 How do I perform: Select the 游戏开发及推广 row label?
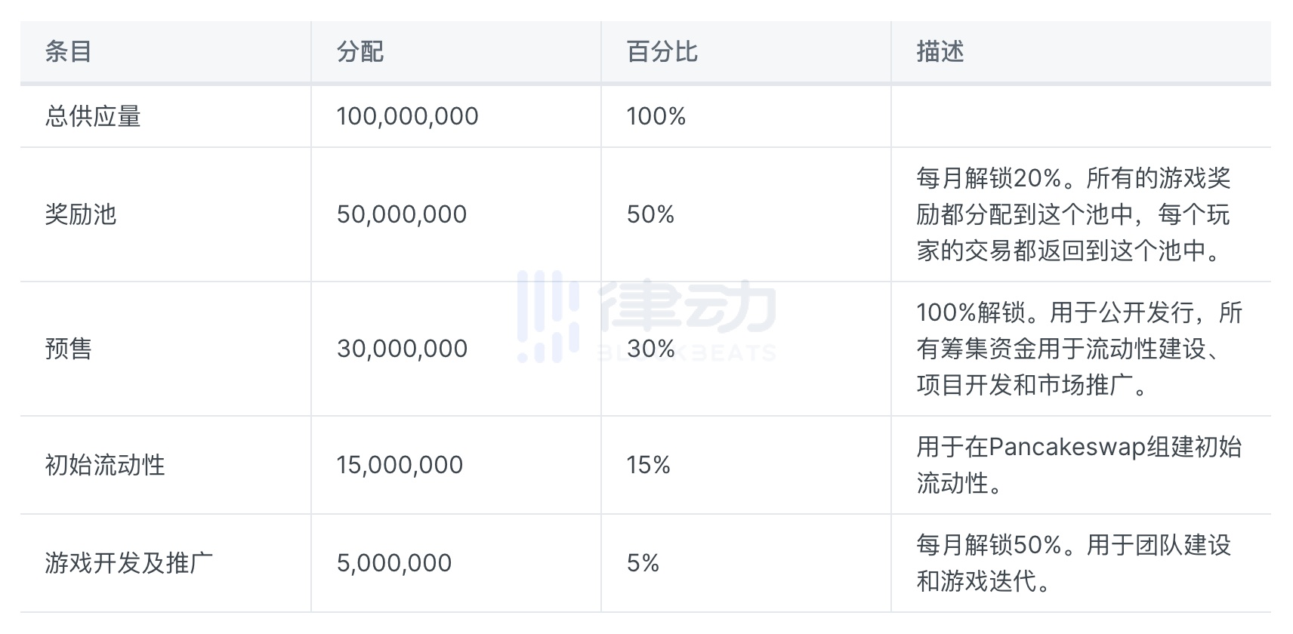129,563
